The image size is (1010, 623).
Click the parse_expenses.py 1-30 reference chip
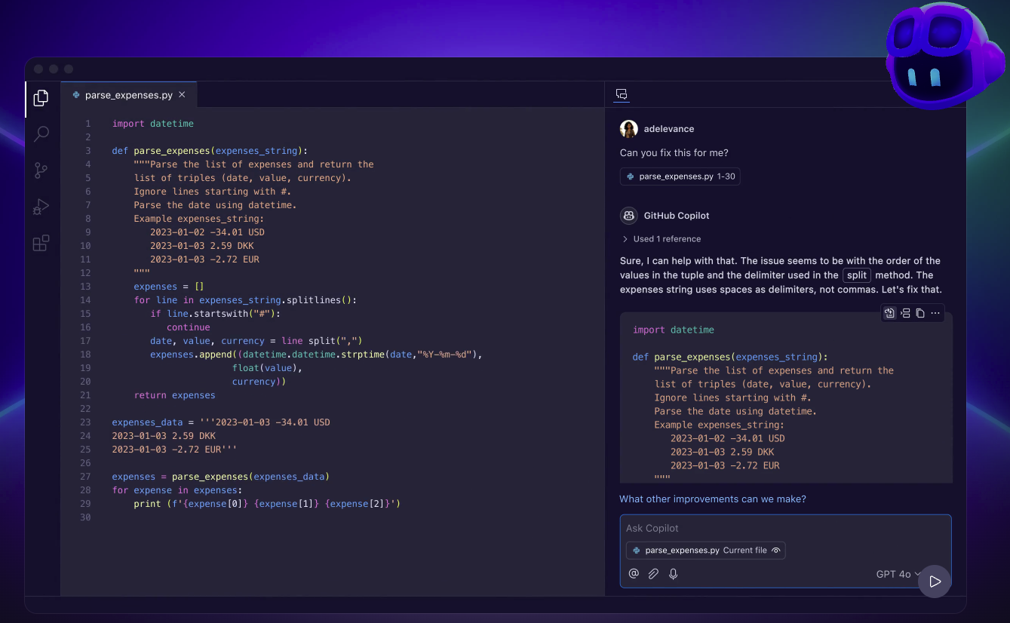(x=680, y=176)
